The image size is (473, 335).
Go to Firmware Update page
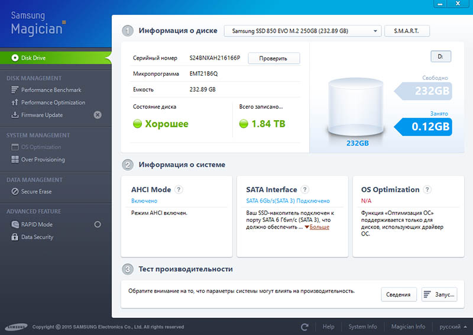(x=42, y=115)
